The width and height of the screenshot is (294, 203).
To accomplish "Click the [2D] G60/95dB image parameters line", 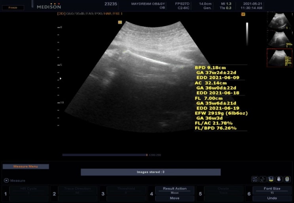I will click(x=90, y=13).
